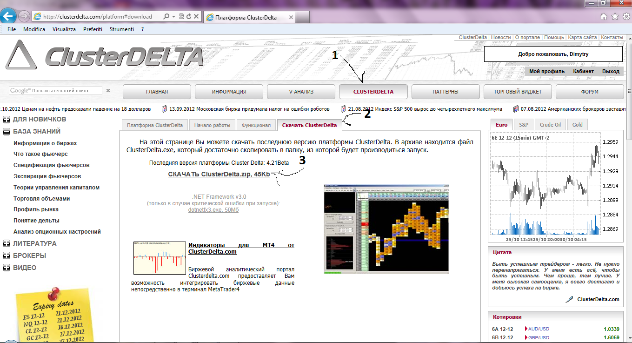The image size is (632, 343).
Task: Open the platform screenshot thumbnail
Action: pos(386,229)
